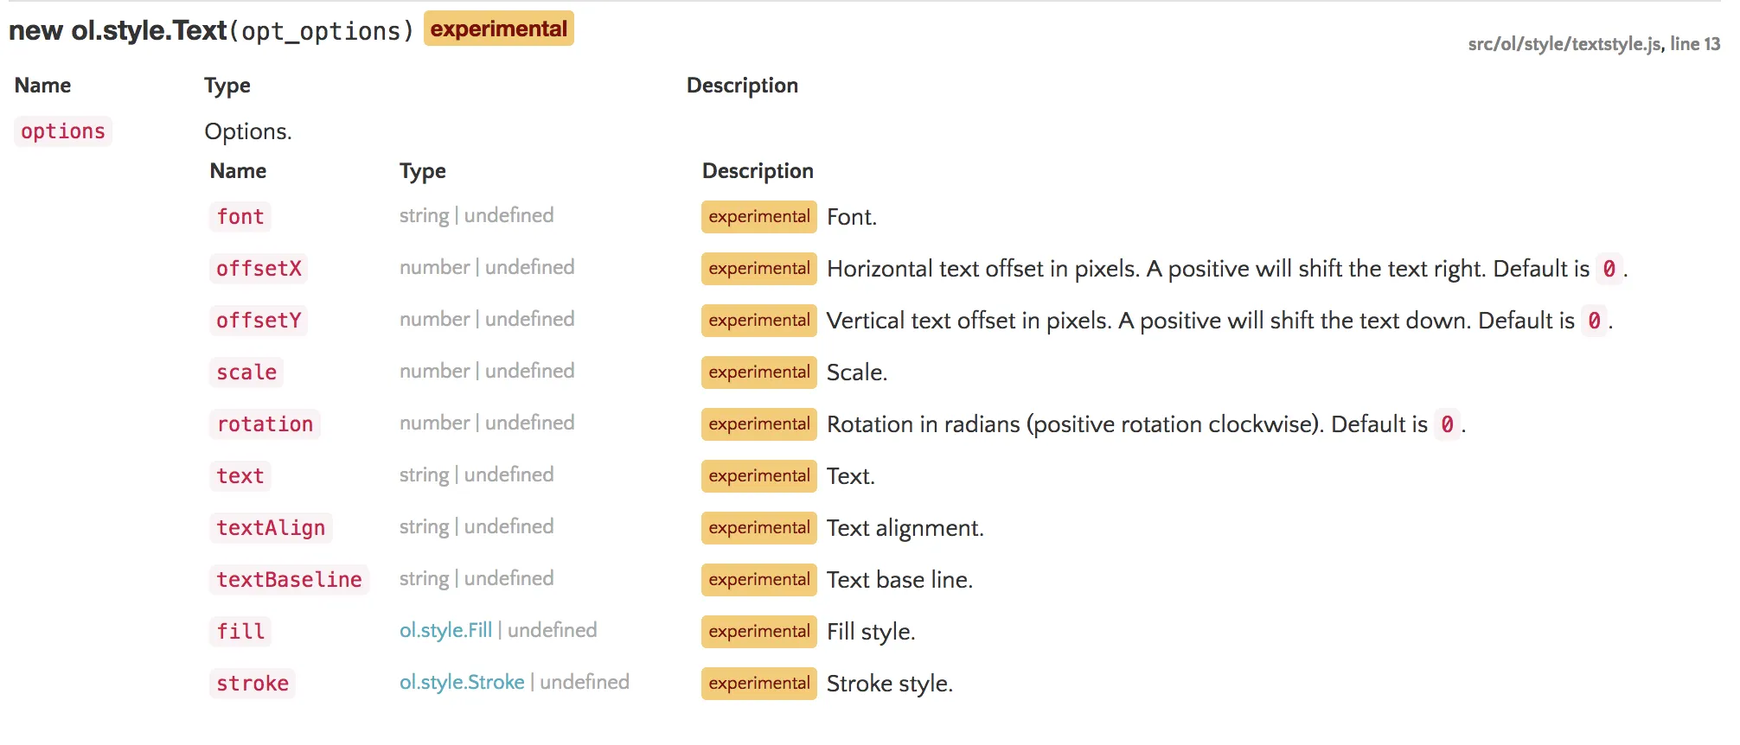1740x745 pixels.
Task: Click the experimental badge beside 'Text alignment.'
Action: 758,528
